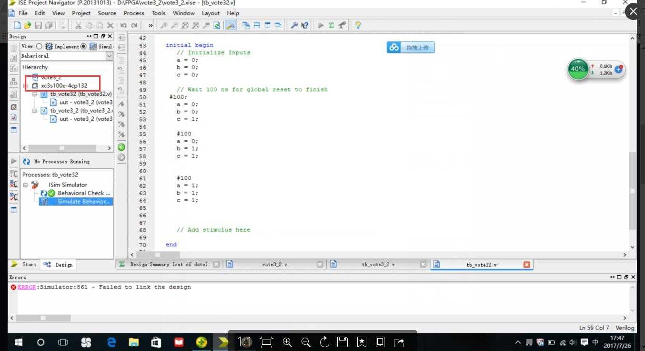
Task: Select Simulate Behavioral Model process
Action: point(76,201)
